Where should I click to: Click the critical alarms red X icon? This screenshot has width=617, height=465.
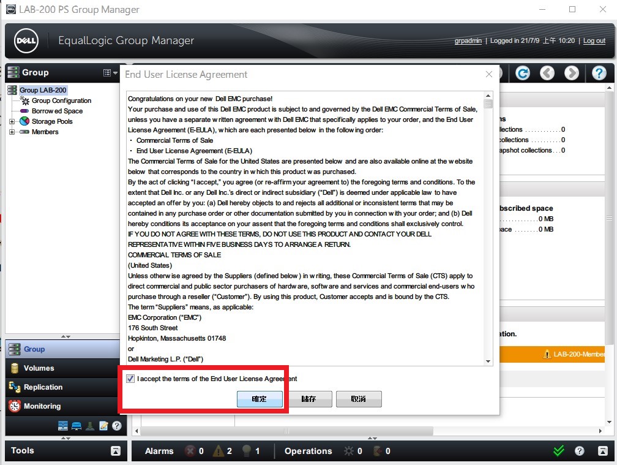coord(190,451)
